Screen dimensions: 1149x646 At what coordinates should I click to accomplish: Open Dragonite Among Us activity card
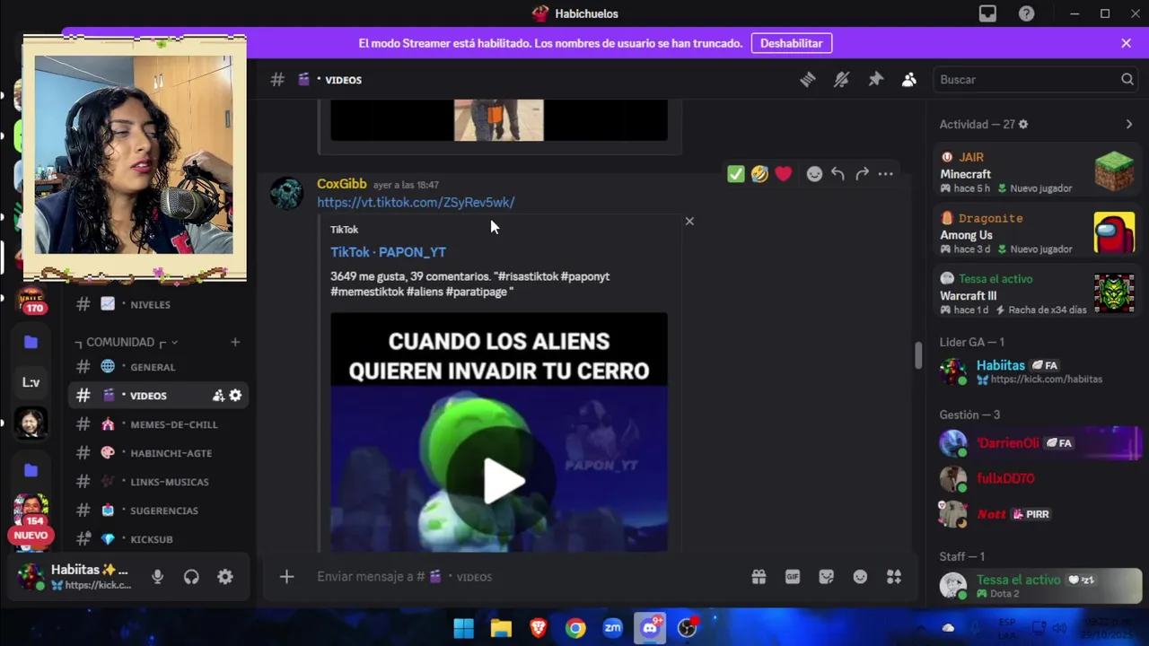[1037, 233]
